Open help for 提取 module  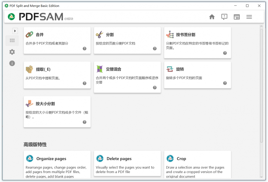85,83
